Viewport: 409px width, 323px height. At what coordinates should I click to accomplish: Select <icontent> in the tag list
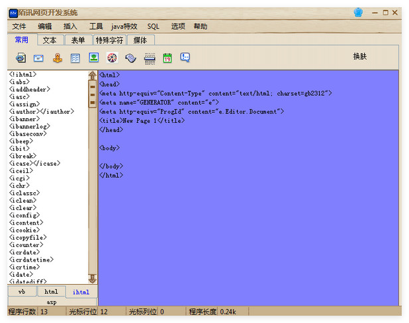(26, 223)
